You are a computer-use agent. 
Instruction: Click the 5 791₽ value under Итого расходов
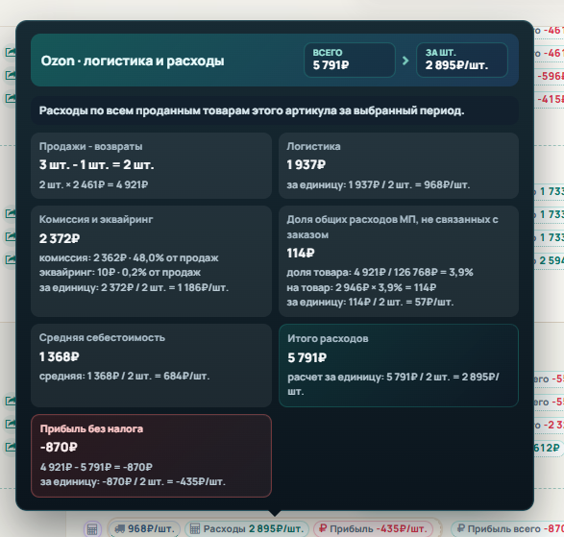click(307, 358)
